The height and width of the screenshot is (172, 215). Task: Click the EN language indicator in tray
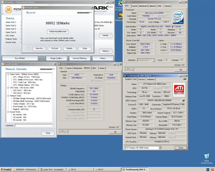pyautogui.click(x=207, y=170)
